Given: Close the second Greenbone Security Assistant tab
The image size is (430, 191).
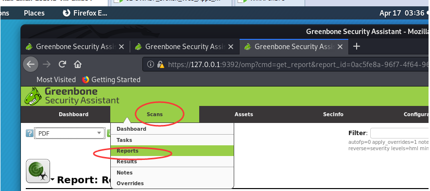Looking at the screenshot, I should click(x=231, y=47).
